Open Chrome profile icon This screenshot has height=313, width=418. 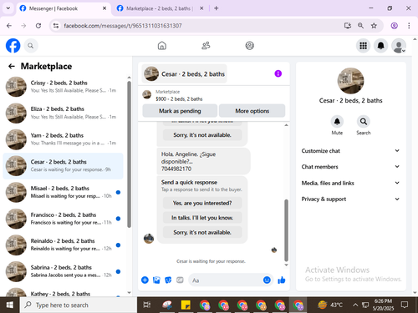(x=394, y=26)
